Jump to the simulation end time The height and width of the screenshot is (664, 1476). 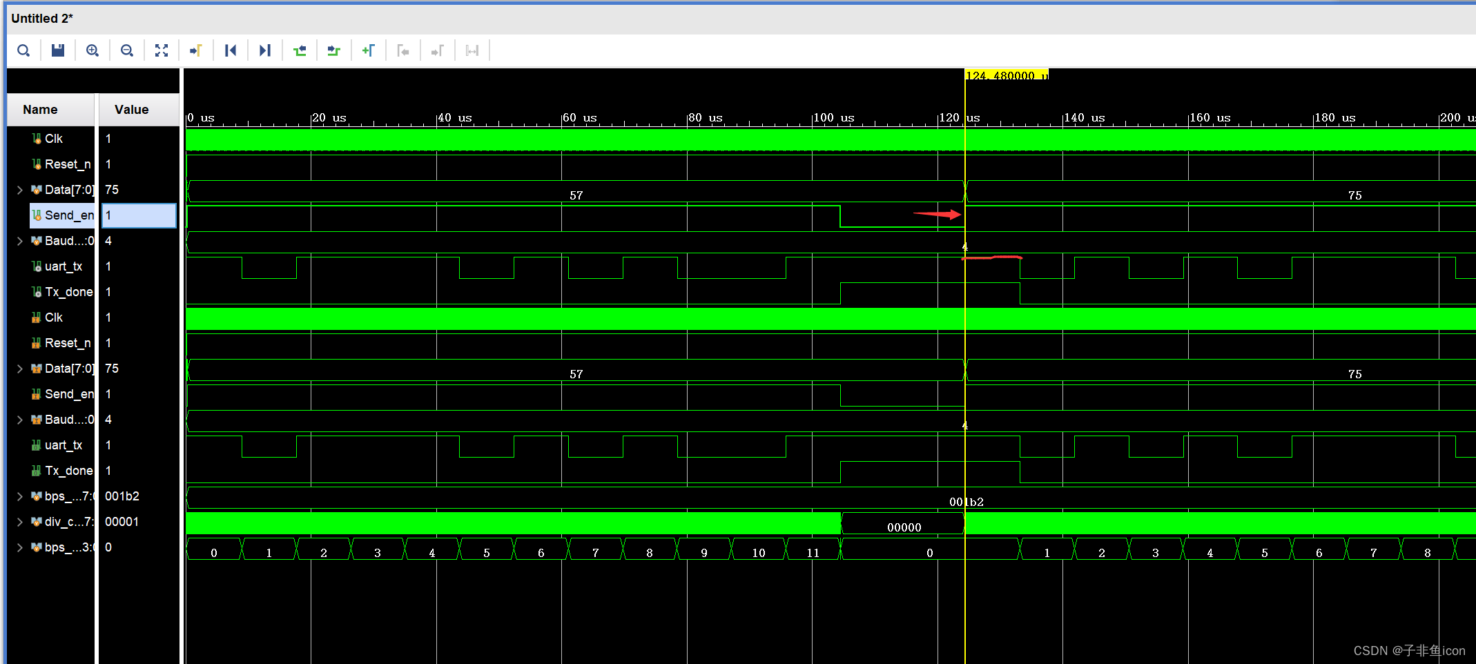[x=265, y=50]
